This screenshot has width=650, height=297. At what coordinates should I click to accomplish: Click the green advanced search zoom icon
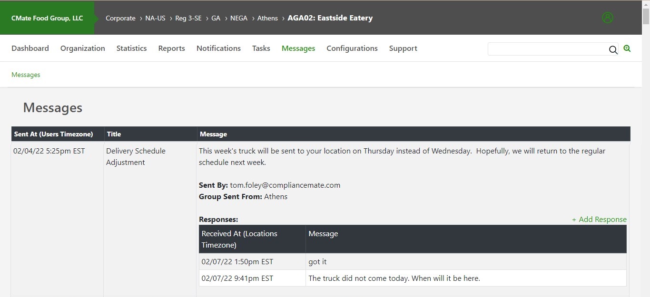click(x=627, y=48)
